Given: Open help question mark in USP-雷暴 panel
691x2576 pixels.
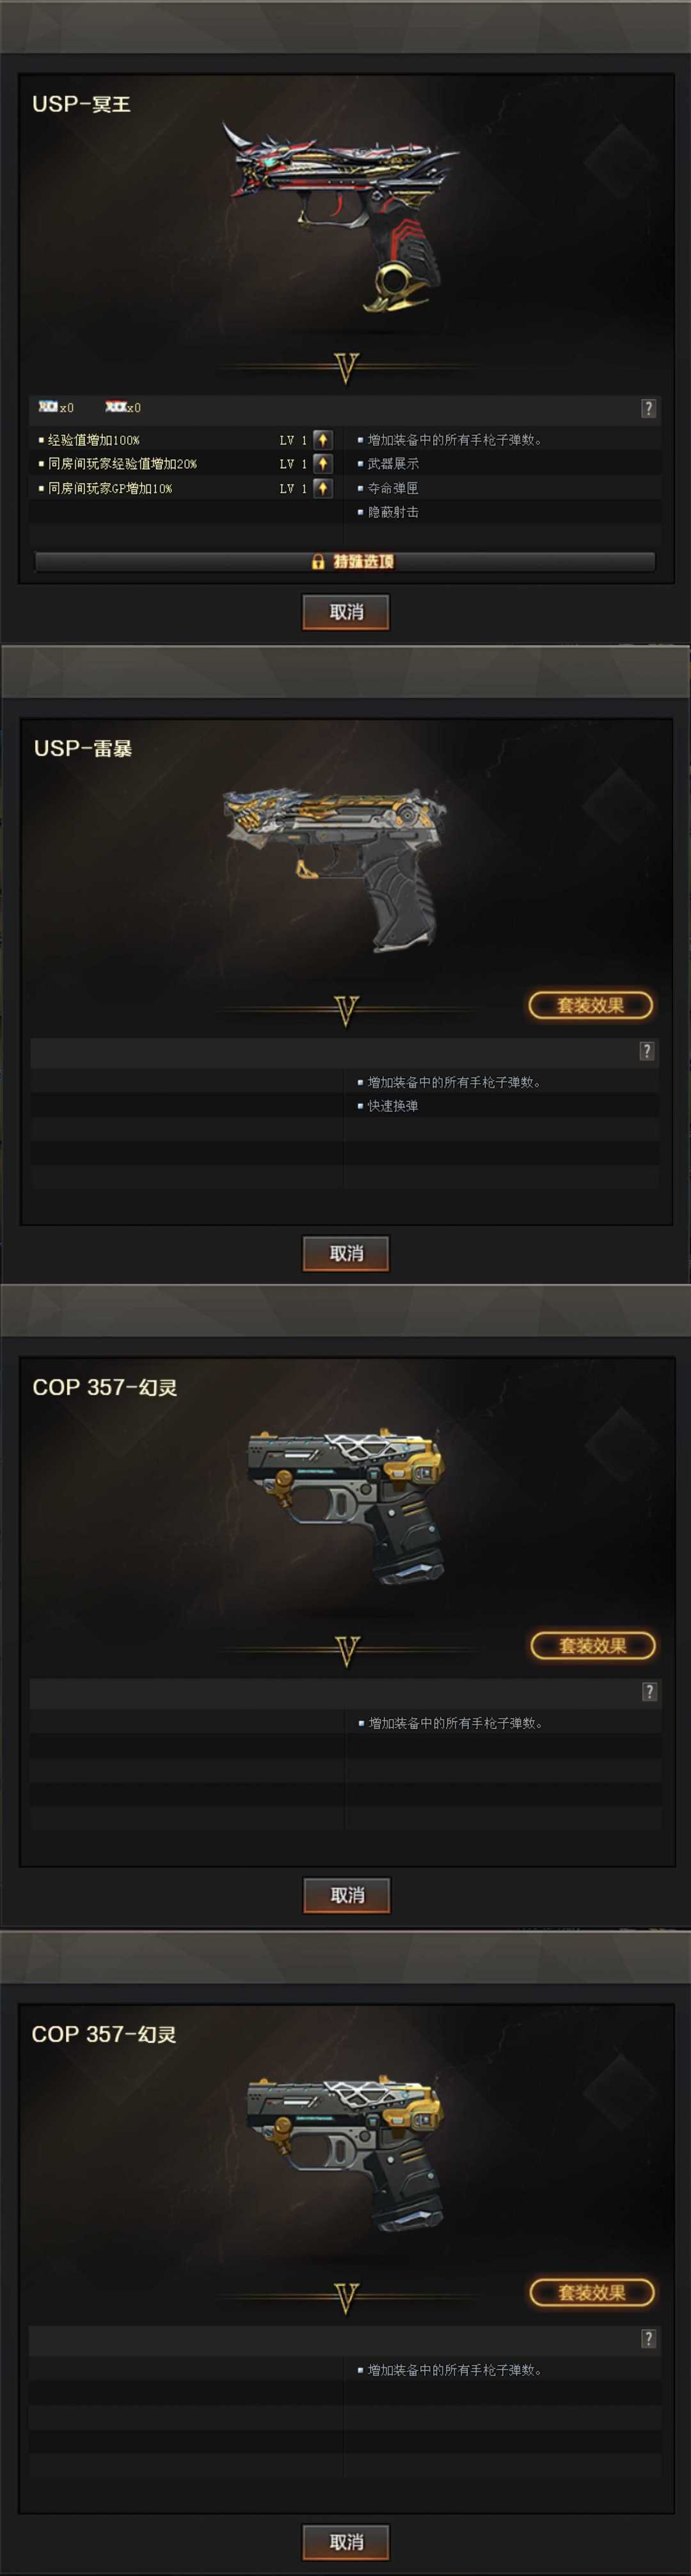Looking at the screenshot, I should point(647,1051).
